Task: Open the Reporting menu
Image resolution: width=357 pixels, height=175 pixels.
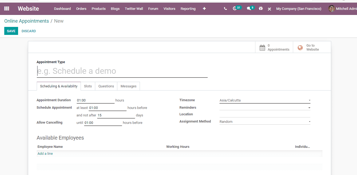Action: pyautogui.click(x=188, y=9)
